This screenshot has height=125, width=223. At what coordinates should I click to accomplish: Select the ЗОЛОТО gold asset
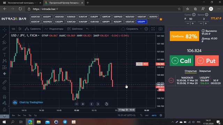(153, 17)
